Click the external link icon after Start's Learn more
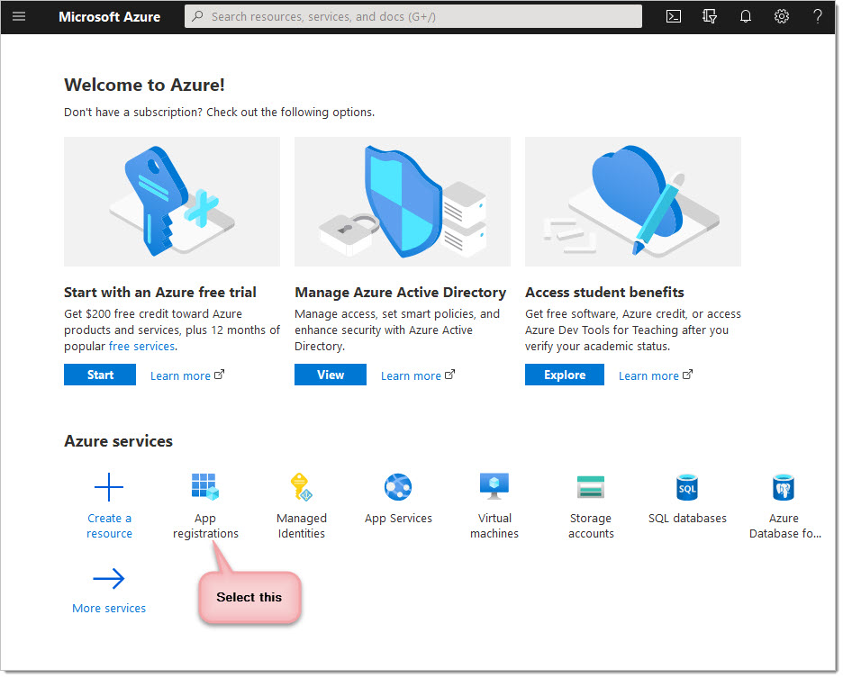The height and width of the screenshot is (678, 843). click(x=220, y=375)
